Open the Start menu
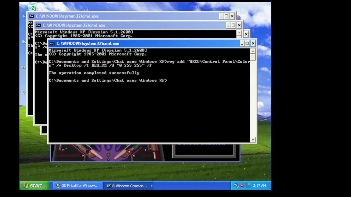 (x=34, y=186)
